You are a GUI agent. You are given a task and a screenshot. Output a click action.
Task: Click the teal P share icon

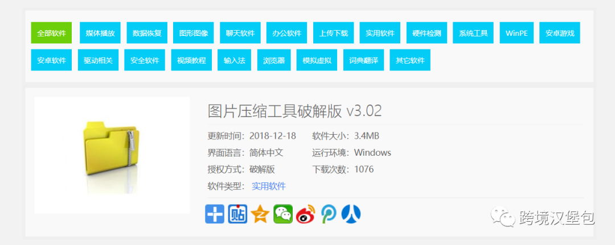pyautogui.click(x=329, y=214)
